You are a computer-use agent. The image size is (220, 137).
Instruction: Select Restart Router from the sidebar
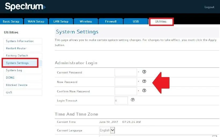point(23,48)
